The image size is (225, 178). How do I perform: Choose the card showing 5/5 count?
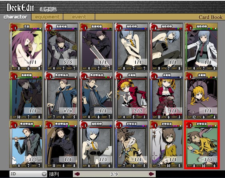click(61, 47)
